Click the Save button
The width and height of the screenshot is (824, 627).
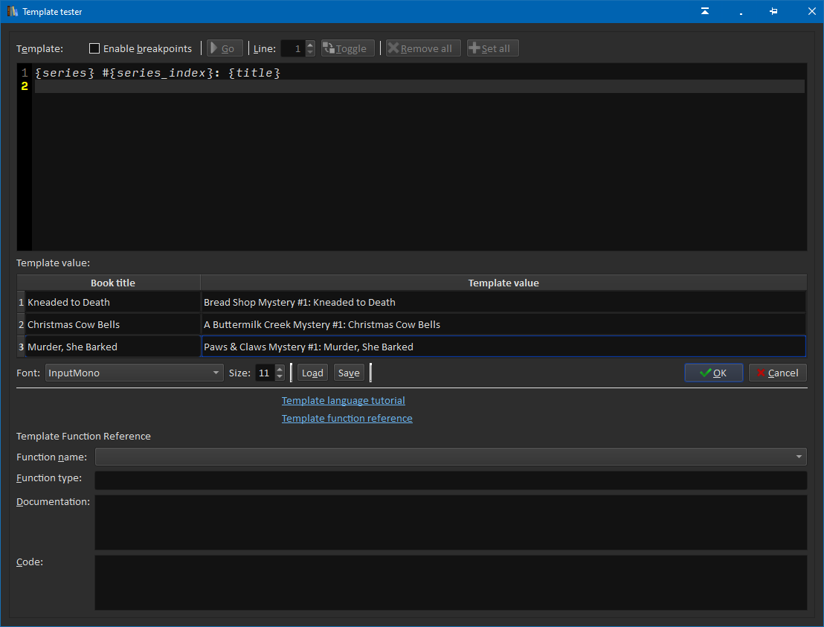point(349,373)
